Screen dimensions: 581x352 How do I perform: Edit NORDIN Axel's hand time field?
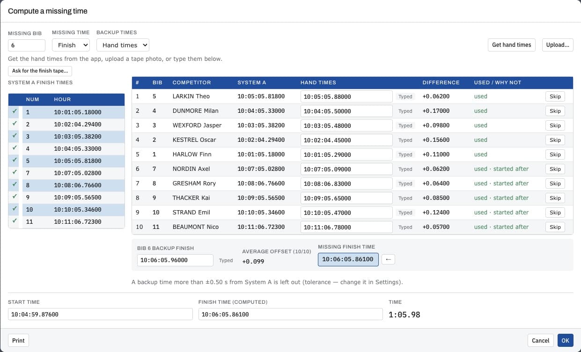tap(346, 169)
